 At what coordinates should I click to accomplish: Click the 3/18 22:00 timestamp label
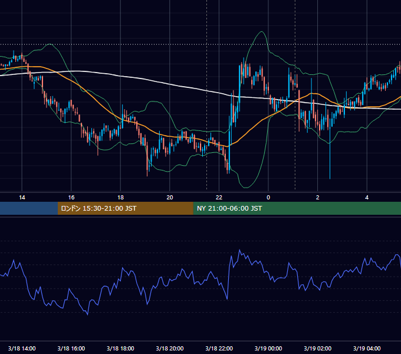pos(219,348)
